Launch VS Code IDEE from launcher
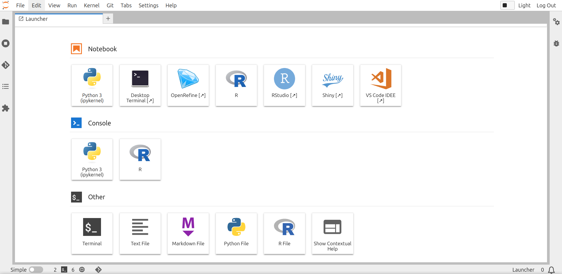Viewport: 562px width, 274px height. click(x=381, y=85)
